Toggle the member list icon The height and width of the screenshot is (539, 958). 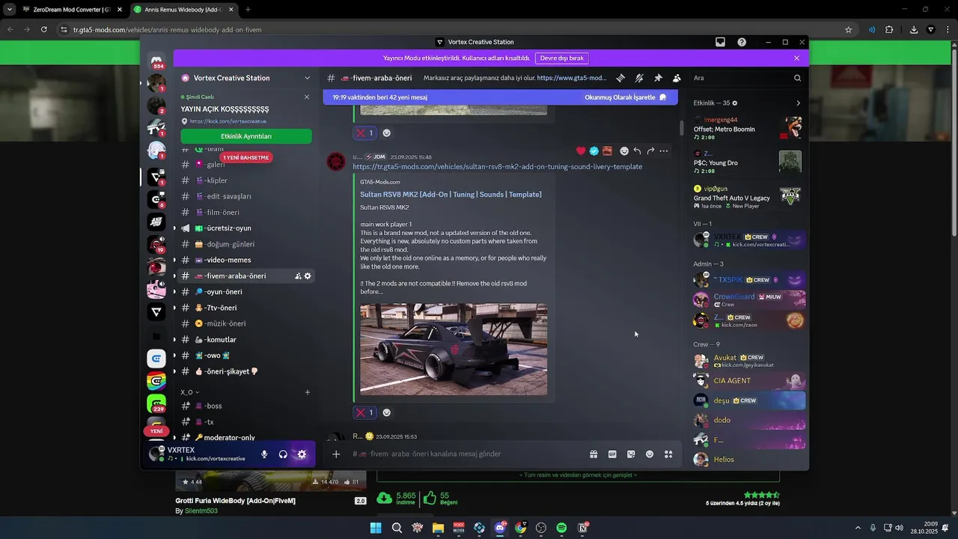click(x=677, y=78)
